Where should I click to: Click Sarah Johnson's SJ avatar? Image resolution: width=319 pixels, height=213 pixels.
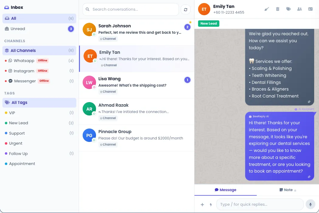(89, 29)
